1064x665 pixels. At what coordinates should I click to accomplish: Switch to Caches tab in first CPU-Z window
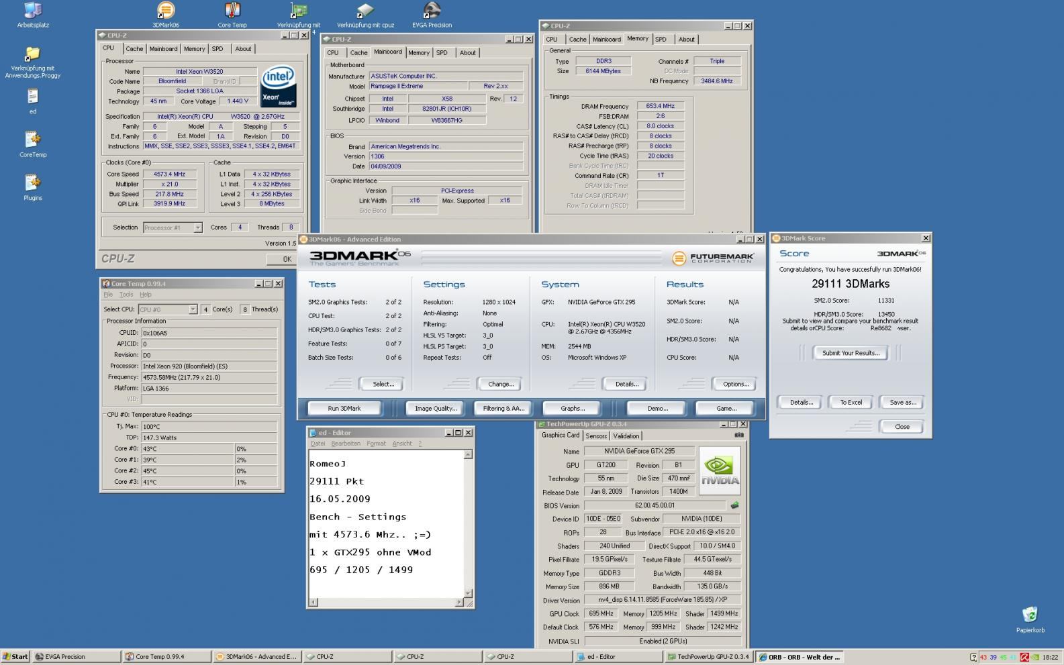click(134, 49)
